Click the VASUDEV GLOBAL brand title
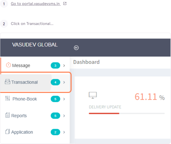The width and height of the screenshot is (171, 144). [x=35, y=45]
